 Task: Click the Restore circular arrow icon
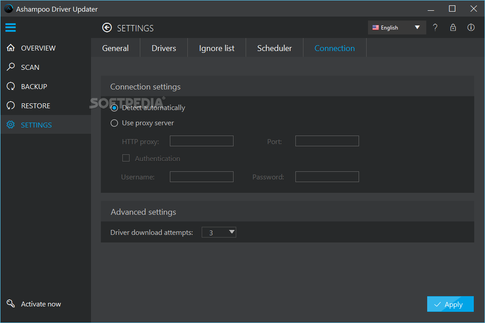coord(11,105)
